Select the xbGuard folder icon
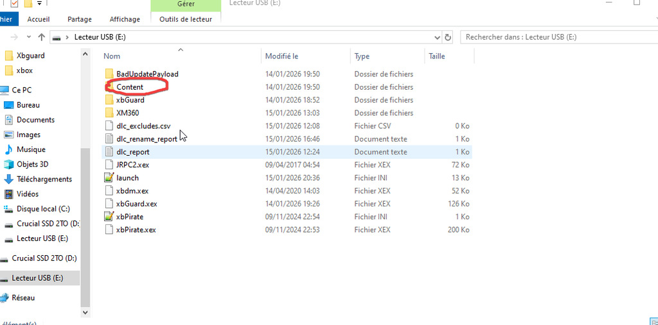 tap(109, 100)
